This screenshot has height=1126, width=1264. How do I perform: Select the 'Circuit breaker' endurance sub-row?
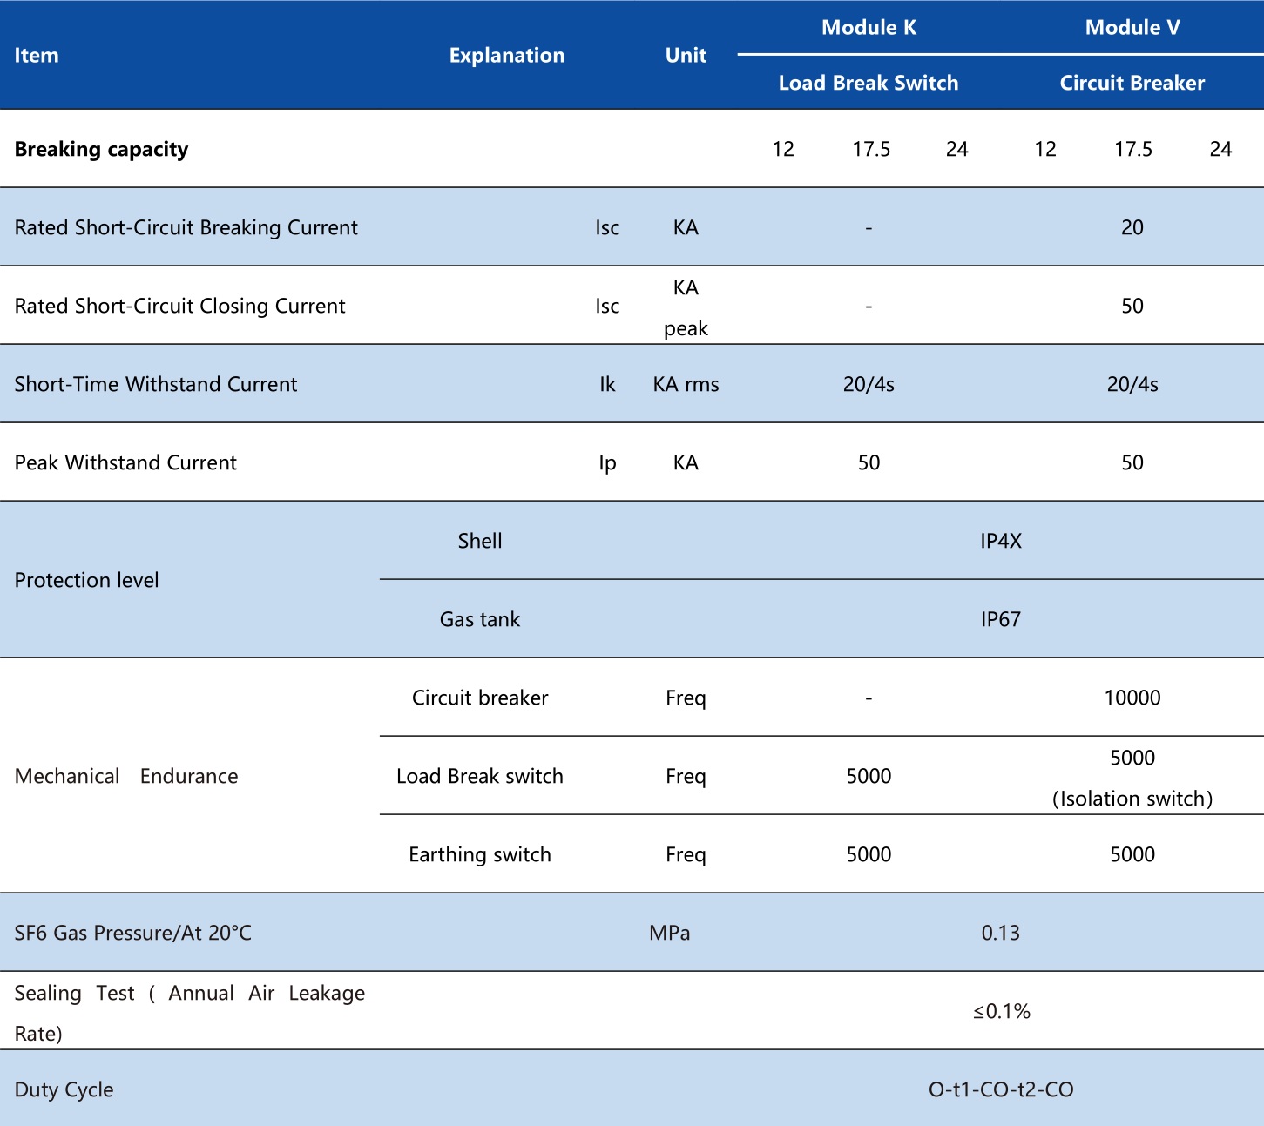[480, 698]
